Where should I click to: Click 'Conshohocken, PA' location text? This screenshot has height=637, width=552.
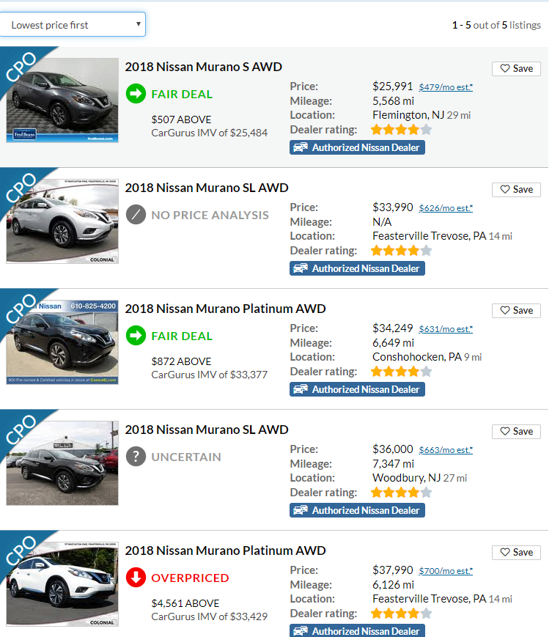click(416, 357)
